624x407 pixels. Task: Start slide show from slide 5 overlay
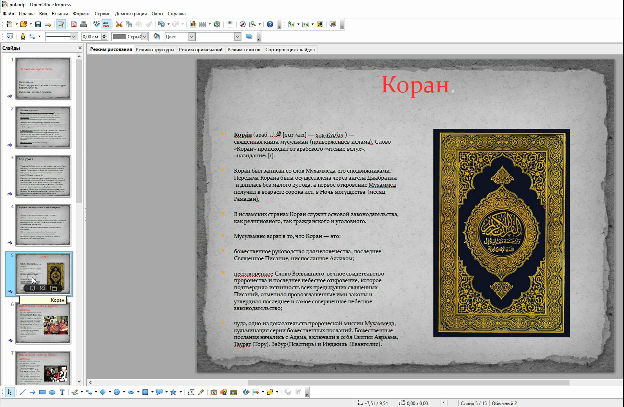(33, 288)
